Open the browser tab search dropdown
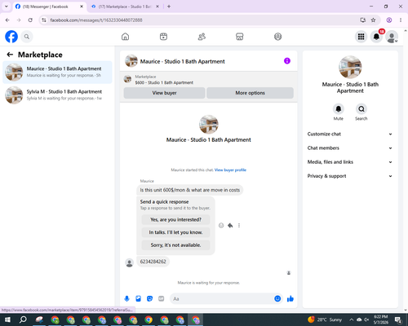The width and height of the screenshot is (408, 326). [x=7, y=7]
